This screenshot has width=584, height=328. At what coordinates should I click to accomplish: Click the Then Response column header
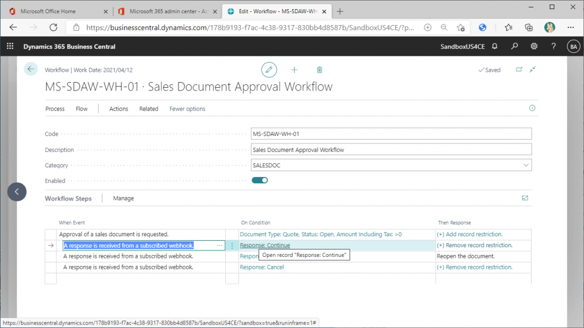pyautogui.click(x=455, y=223)
